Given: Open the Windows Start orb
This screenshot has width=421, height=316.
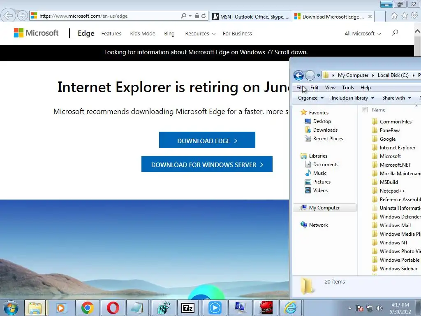Looking at the screenshot, I should [x=11, y=308].
